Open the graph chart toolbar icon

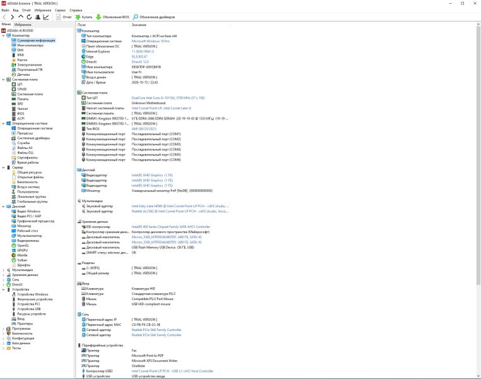(46, 17)
